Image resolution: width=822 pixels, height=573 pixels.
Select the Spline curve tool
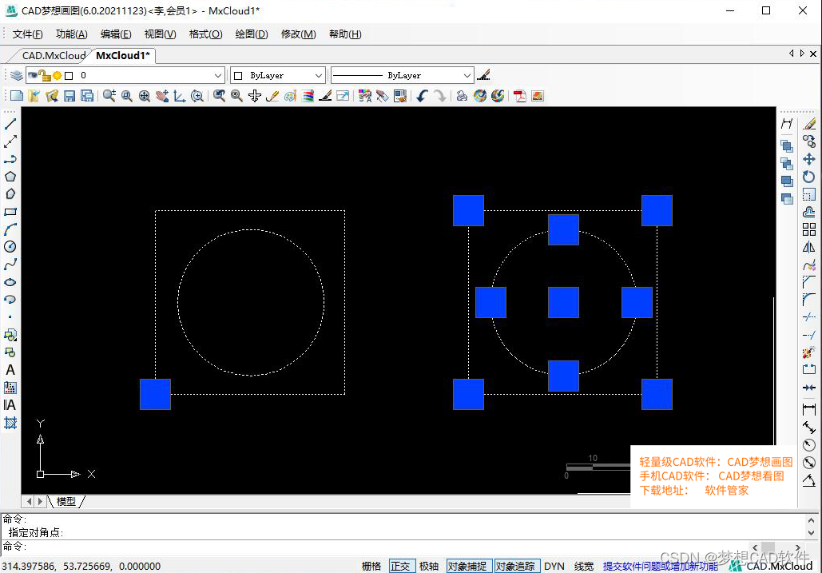click(x=10, y=265)
